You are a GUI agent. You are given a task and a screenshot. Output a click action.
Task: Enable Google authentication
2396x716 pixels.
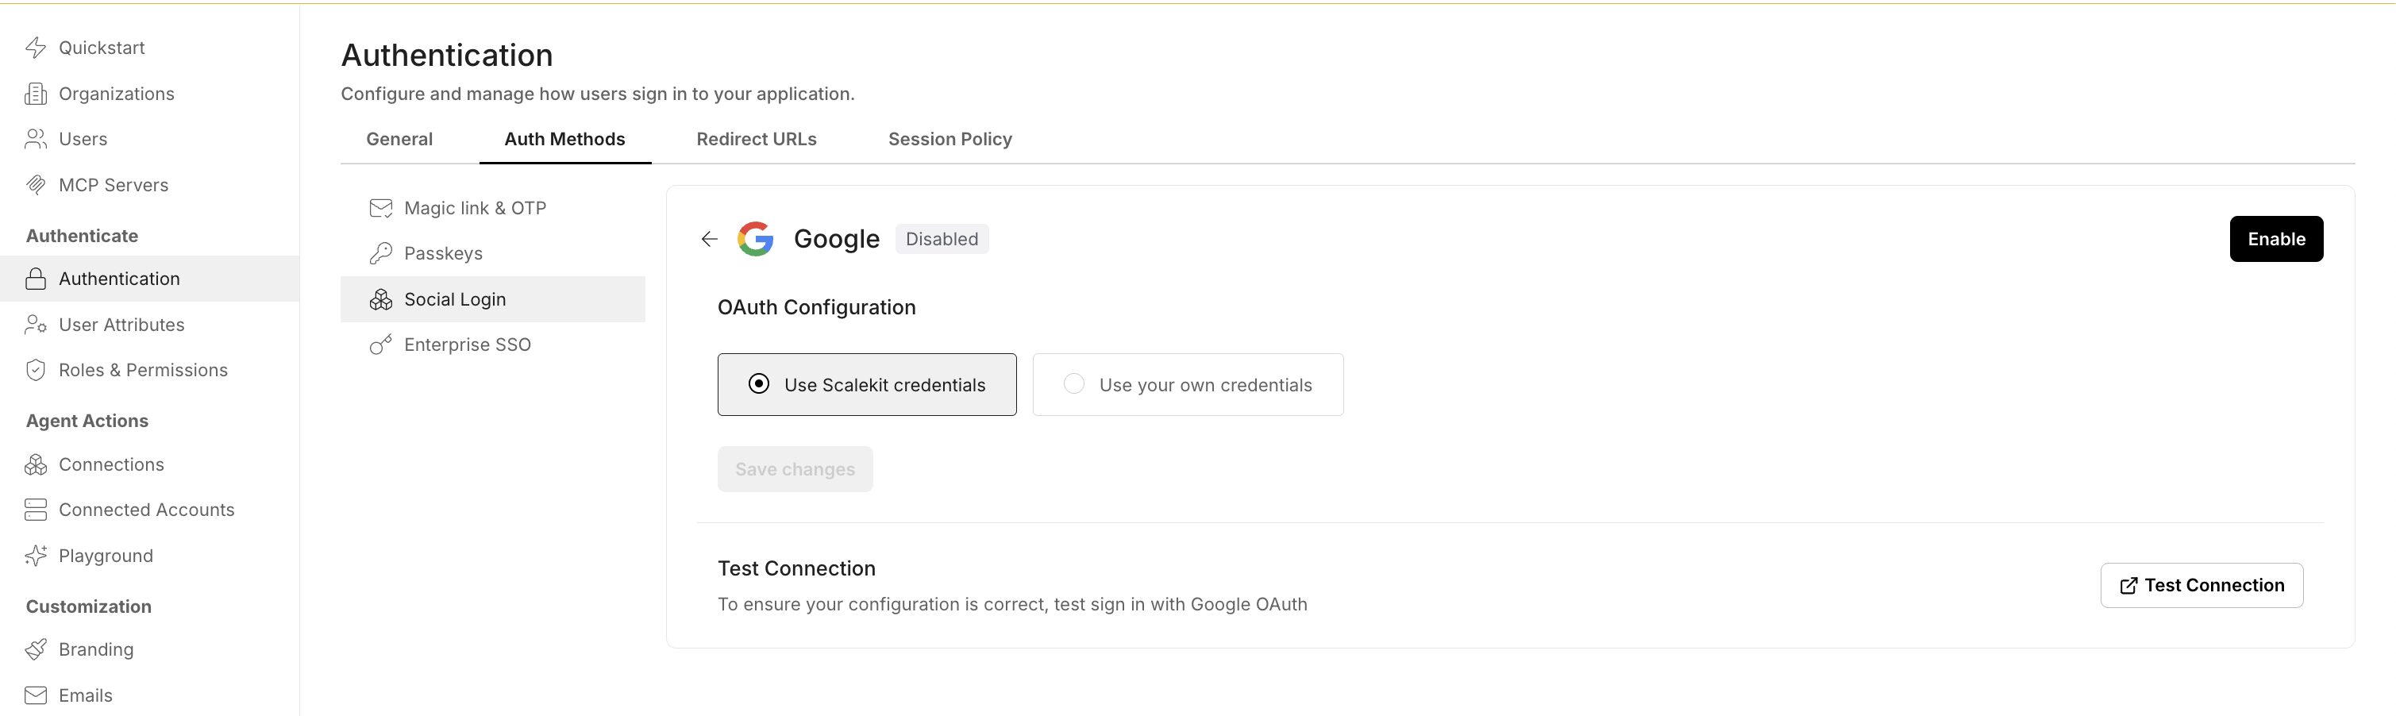tap(2276, 238)
